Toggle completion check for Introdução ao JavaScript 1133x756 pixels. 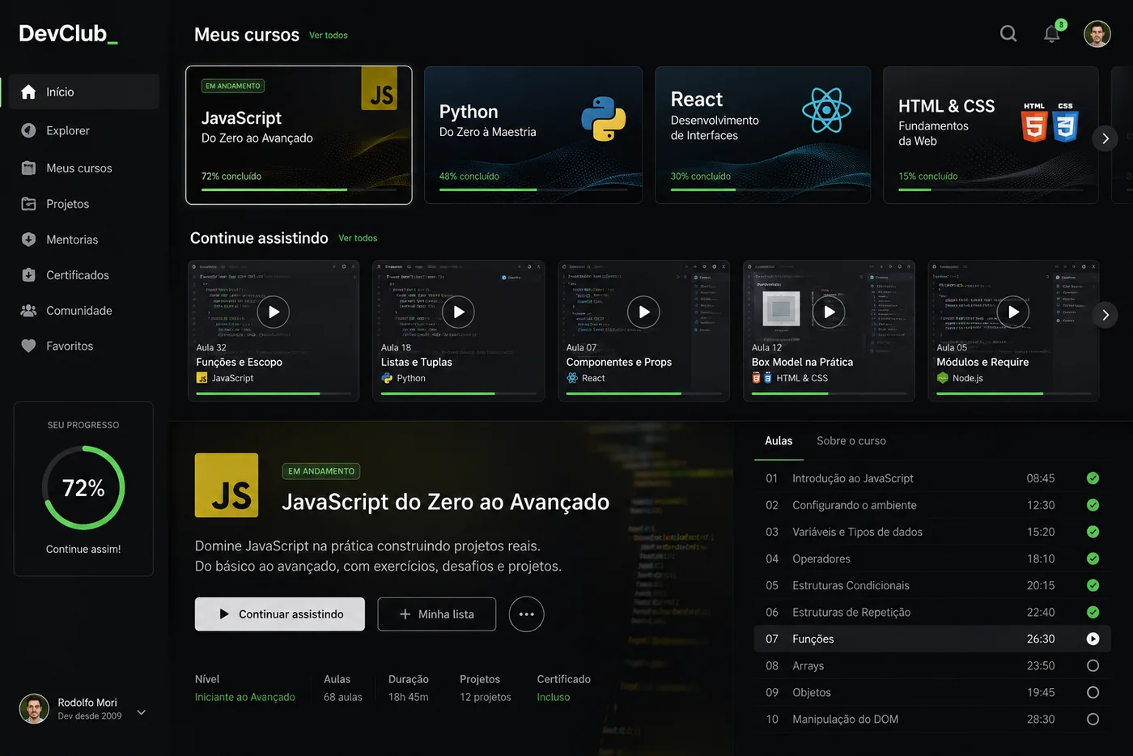tap(1093, 478)
